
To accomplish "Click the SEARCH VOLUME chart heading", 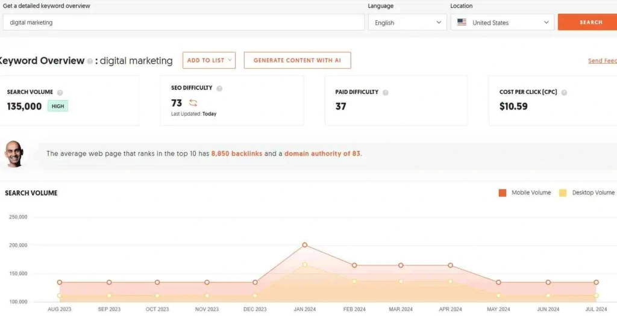I will coord(31,193).
